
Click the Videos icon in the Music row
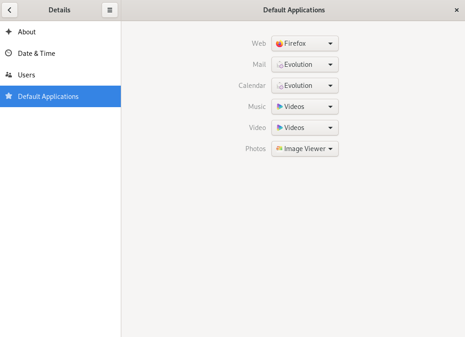click(x=279, y=107)
